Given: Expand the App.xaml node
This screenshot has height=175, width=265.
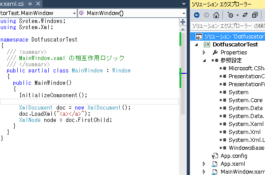Looking at the screenshot, I should click(x=204, y=164).
